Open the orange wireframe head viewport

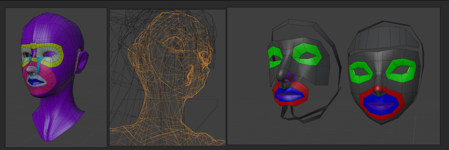[x=167, y=77]
